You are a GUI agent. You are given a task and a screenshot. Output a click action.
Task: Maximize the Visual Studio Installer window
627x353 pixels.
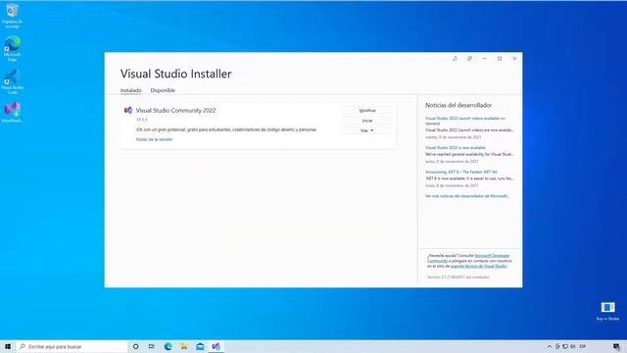coord(500,59)
